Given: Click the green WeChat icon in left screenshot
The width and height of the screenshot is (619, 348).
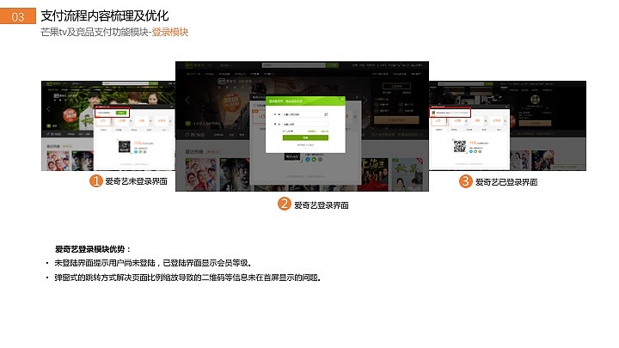Looking at the screenshot, I should tap(140, 152).
